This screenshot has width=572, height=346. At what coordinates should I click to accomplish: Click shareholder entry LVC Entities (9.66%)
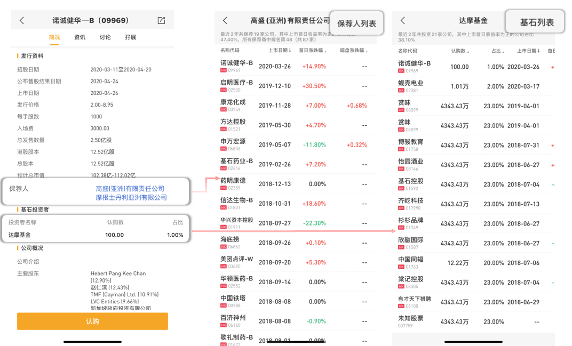(x=115, y=302)
